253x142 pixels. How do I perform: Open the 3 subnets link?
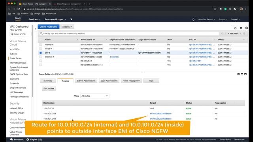[x=114, y=57]
